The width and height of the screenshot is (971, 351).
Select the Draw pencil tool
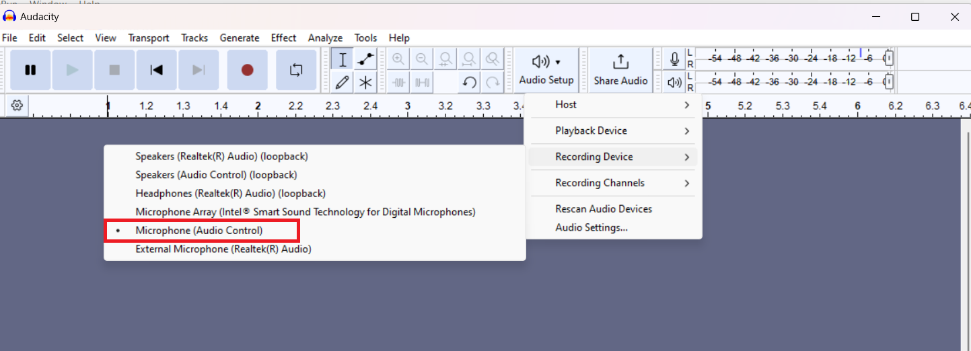[343, 83]
